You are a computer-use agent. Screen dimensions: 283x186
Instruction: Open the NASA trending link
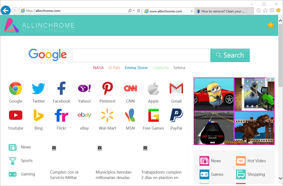pos(98,68)
